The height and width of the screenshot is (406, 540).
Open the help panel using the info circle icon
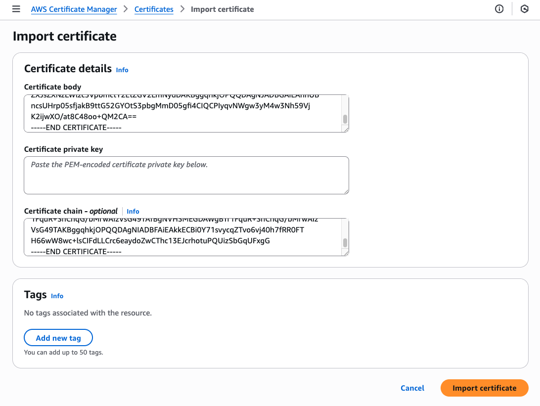[499, 8]
